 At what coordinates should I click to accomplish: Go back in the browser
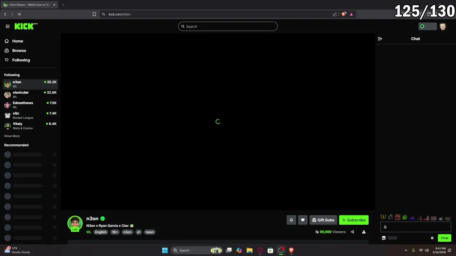(x=5, y=14)
